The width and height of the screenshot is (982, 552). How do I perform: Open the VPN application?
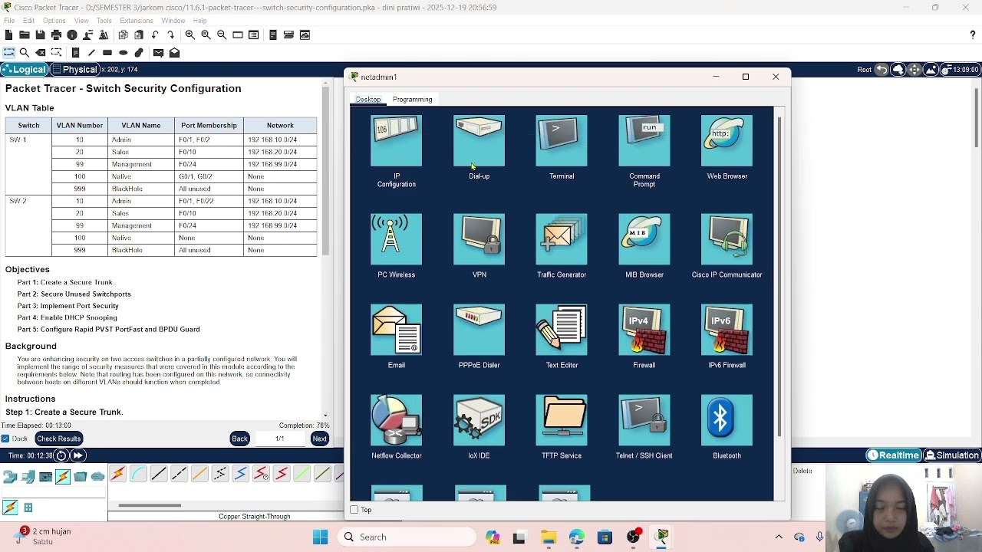coord(479,239)
